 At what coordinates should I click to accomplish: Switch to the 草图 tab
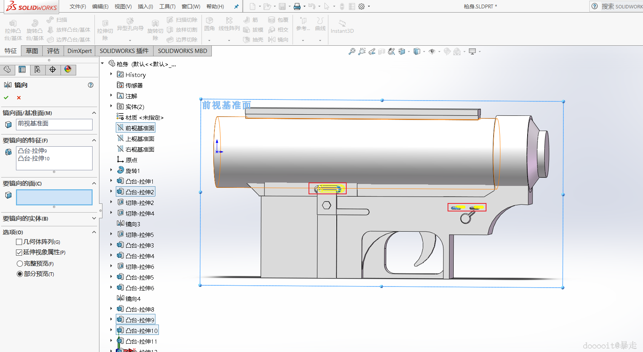point(32,51)
